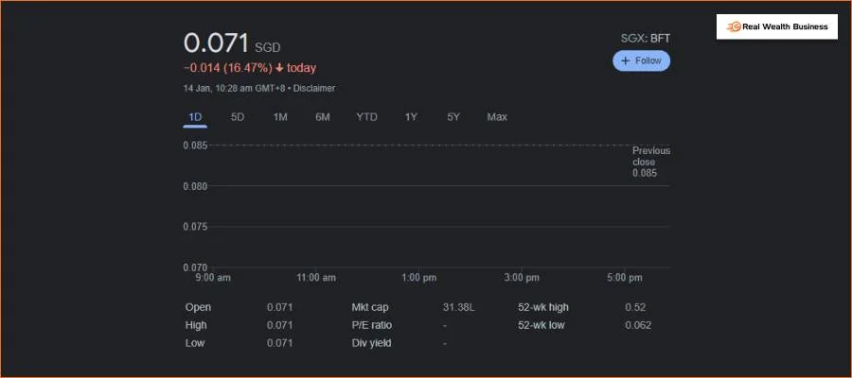Open the Disclaimer link
The image size is (852, 378).
point(314,89)
